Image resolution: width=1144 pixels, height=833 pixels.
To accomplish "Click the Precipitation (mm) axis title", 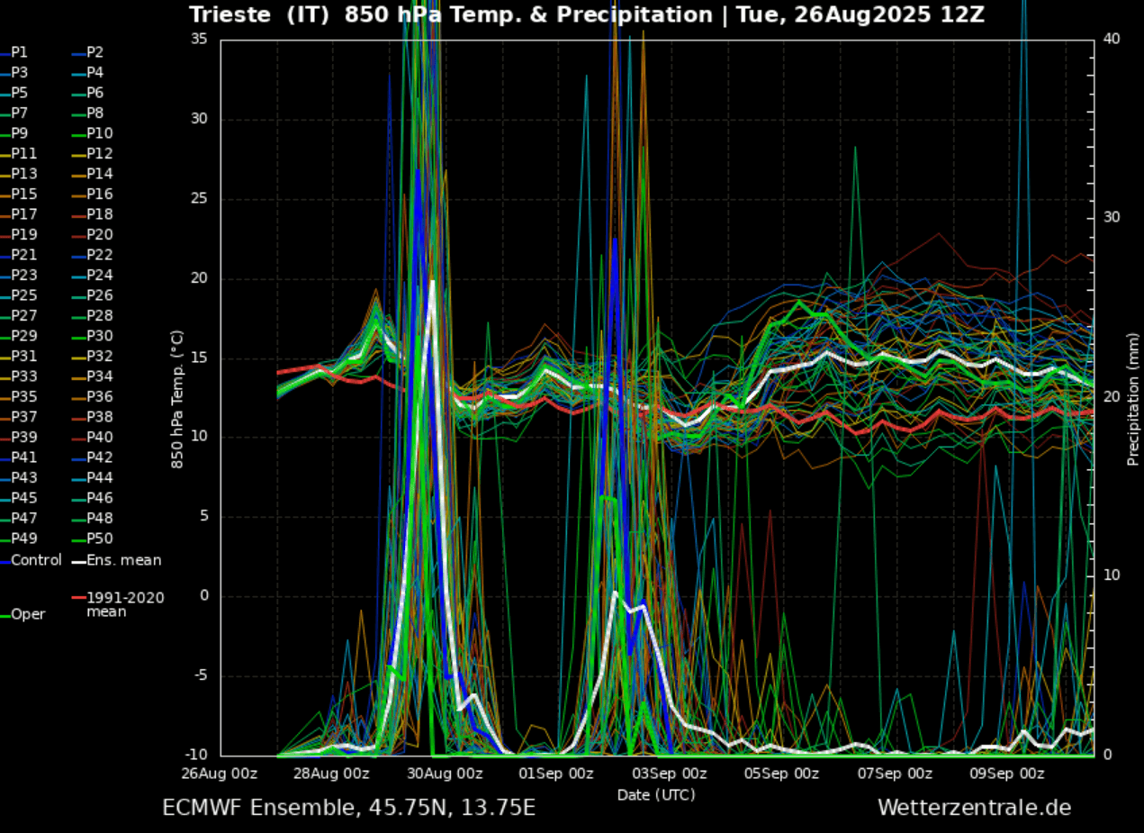I will click(x=1133, y=399).
